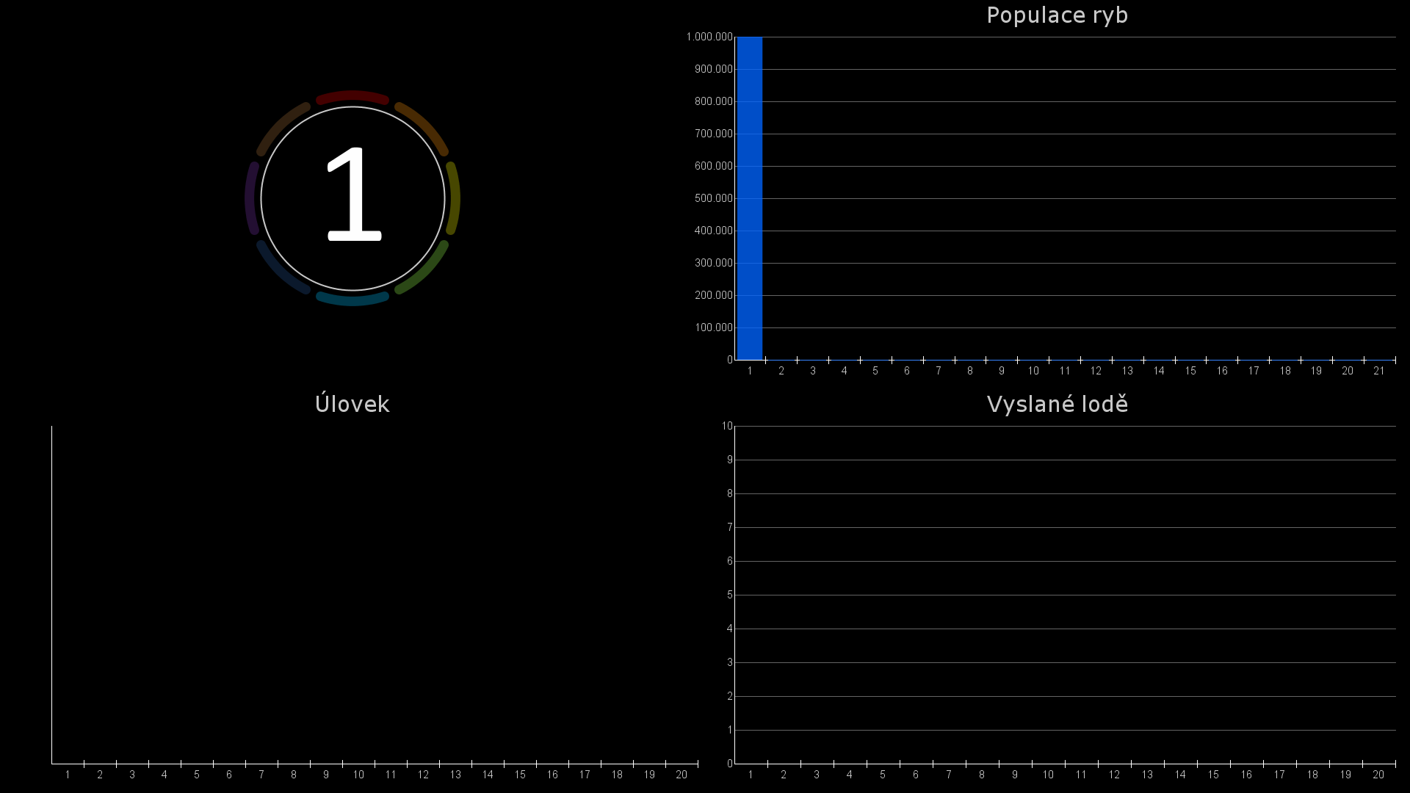Click the teal bottom segment of the ring
This screenshot has height=793, width=1410.
pyautogui.click(x=352, y=300)
